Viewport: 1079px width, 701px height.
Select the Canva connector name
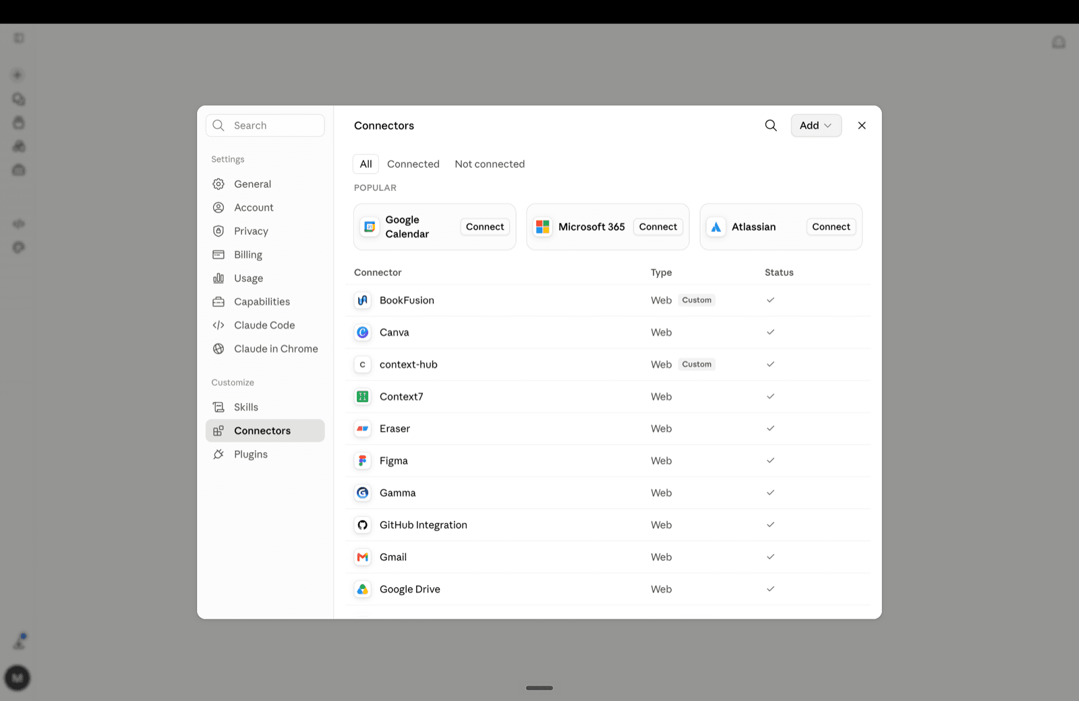395,333
